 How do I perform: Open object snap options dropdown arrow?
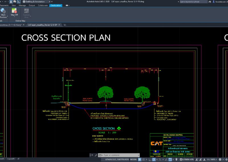click(173, 159)
